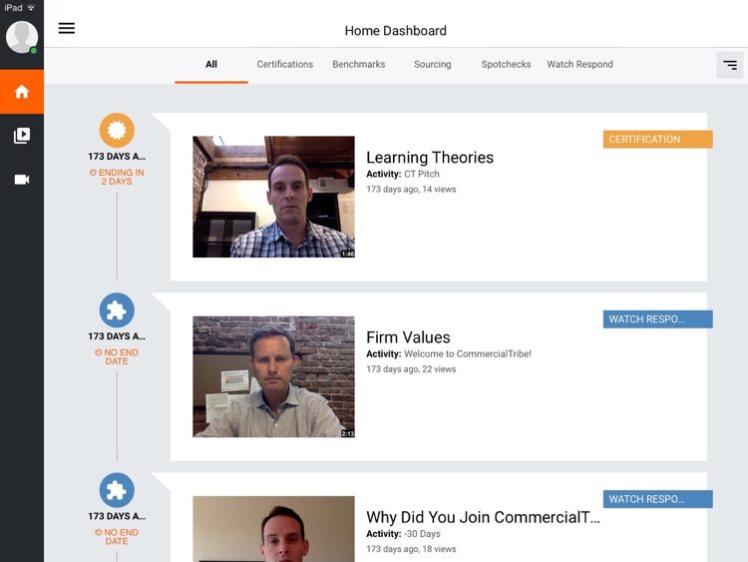Open the Spotchecks tab
The width and height of the screenshot is (748, 562).
(506, 65)
